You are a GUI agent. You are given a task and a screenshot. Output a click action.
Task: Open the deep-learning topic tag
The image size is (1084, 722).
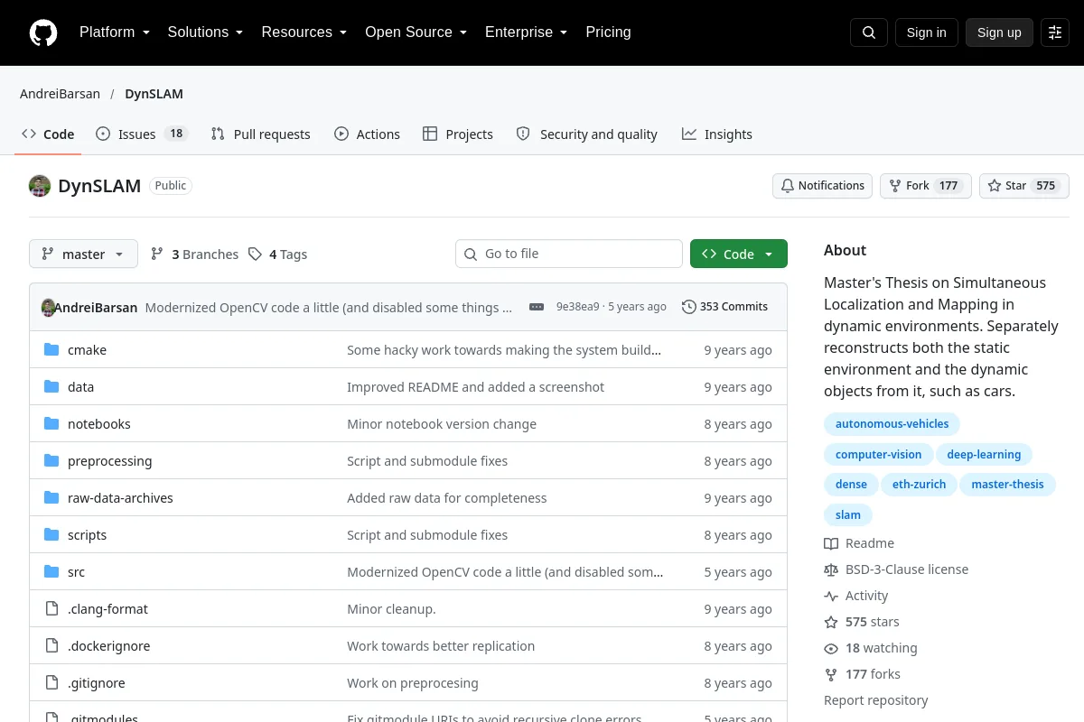click(984, 455)
